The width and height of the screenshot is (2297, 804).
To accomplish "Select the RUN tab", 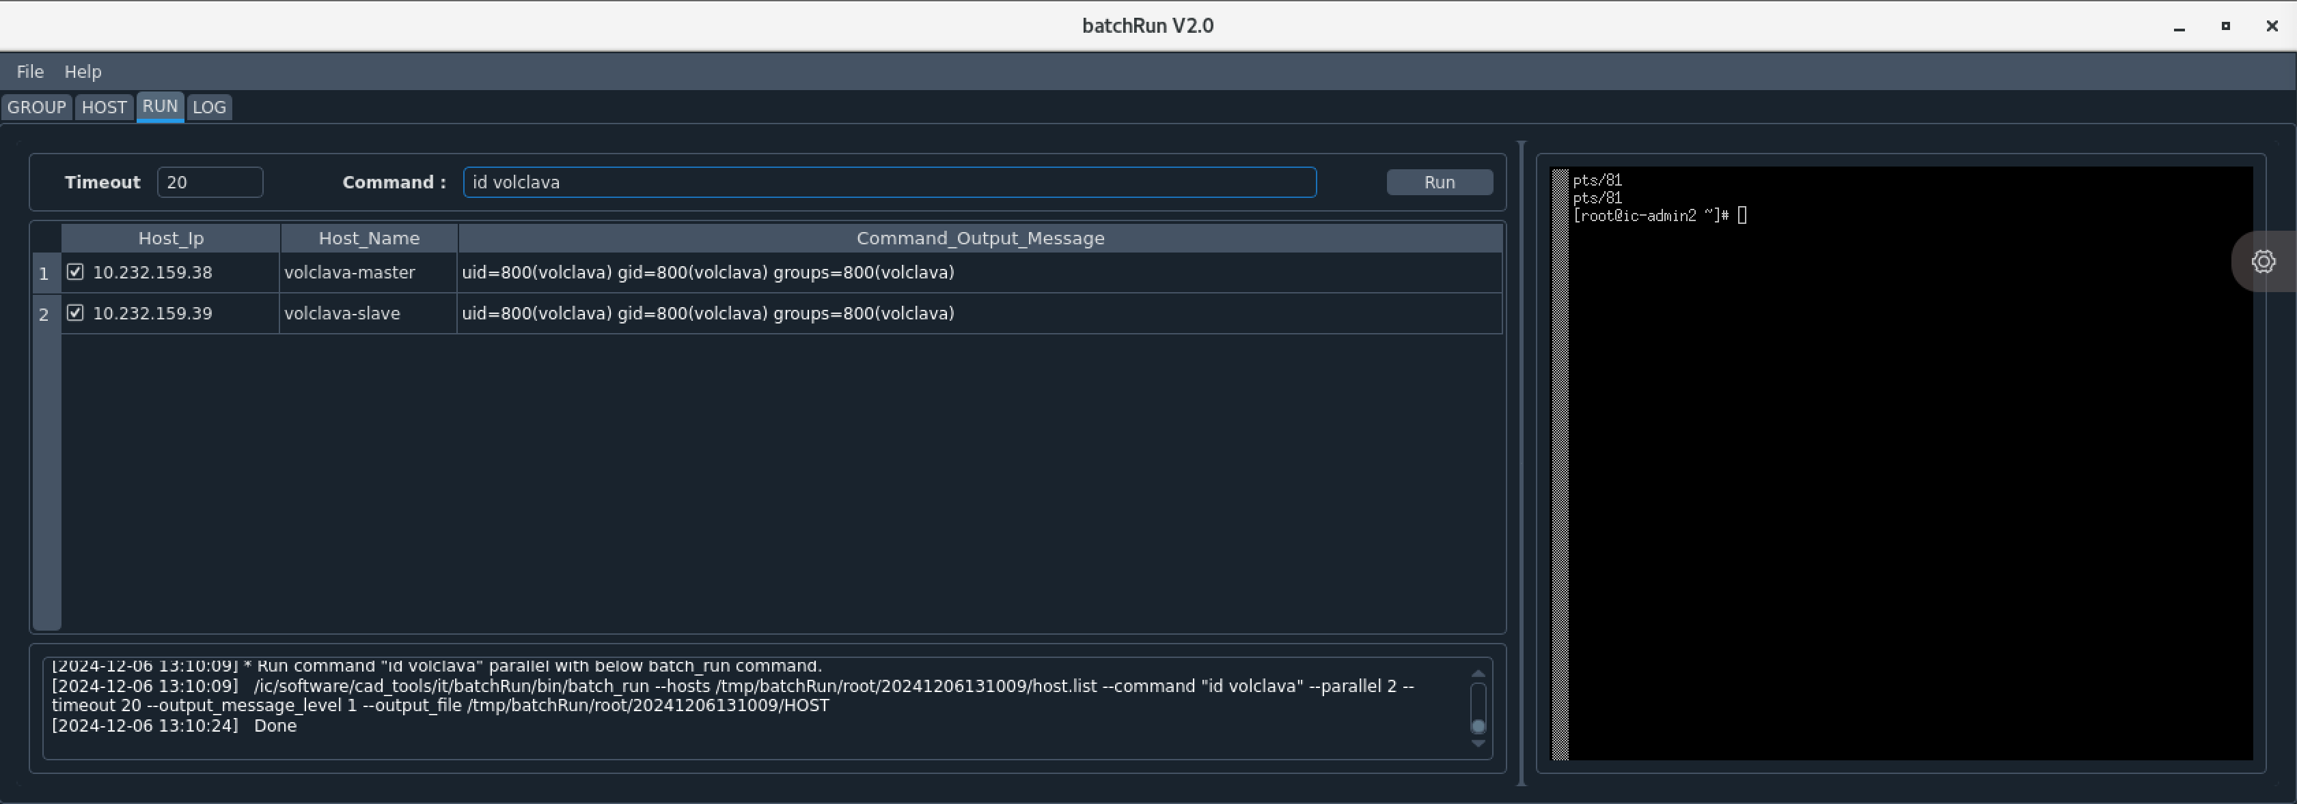I will (160, 106).
